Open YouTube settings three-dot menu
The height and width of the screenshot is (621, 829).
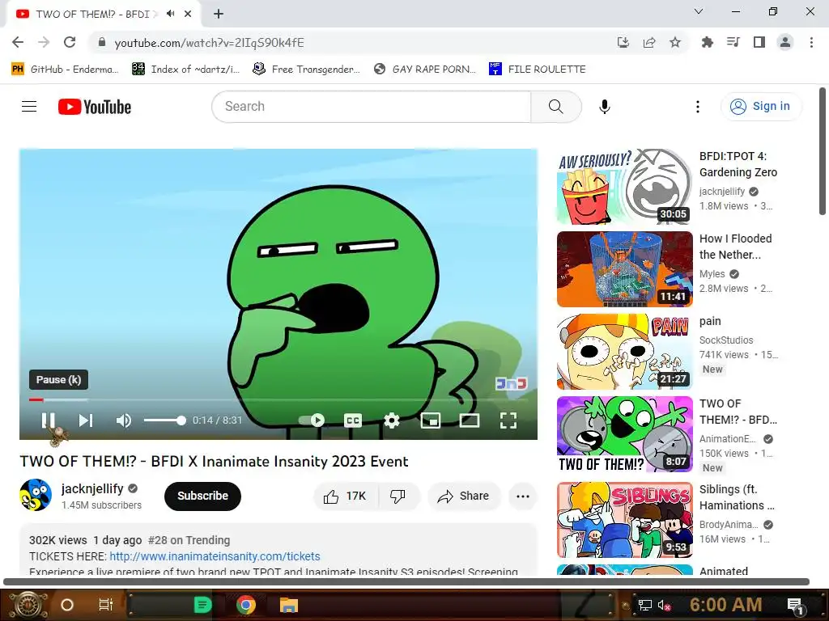[698, 107]
